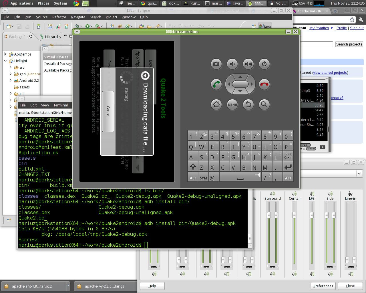This screenshot has height=293, width=366.
Task: Adjust the Center volume slider
Action: tap(294, 215)
